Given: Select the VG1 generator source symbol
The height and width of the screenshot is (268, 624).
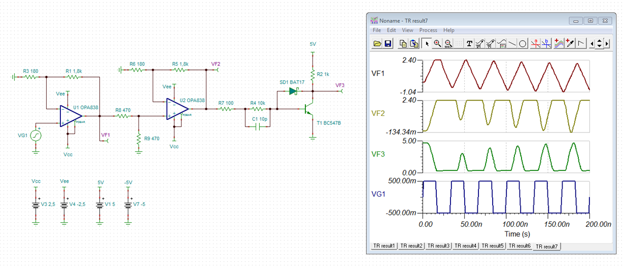Looking at the screenshot, I should [36, 135].
